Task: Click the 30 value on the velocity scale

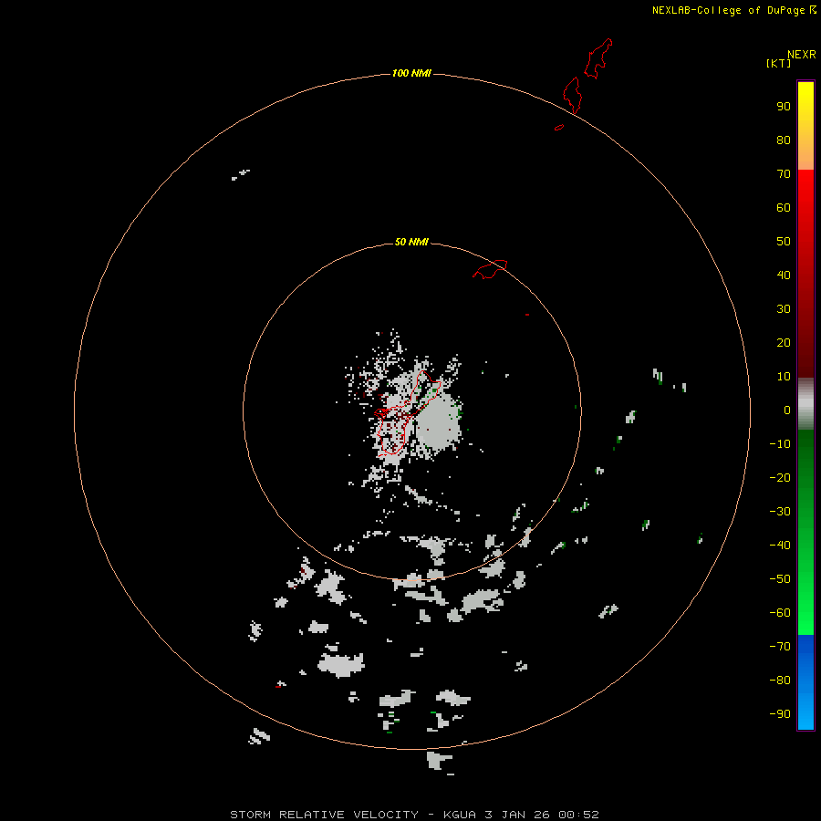Action: click(784, 309)
